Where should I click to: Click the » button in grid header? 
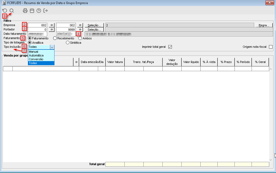(76, 62)
